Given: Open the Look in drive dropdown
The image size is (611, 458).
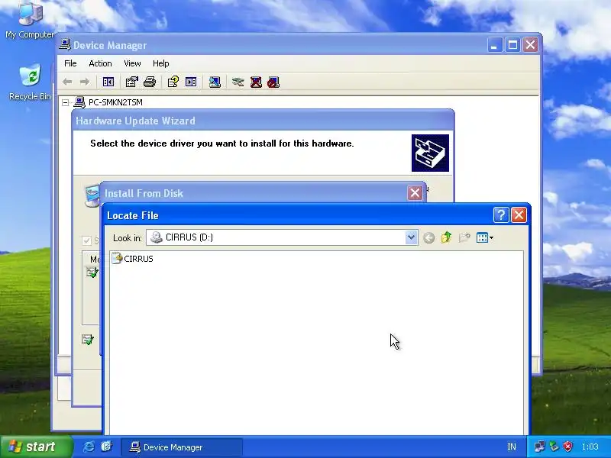Looking at the screenshot, I should [x=411, y=237].
